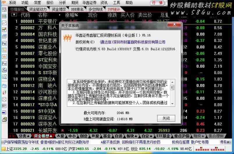The height and width of the screenshot is (154, 234).
Task: Select the ETF基金 bottom tab
Action: coord(163,136)
